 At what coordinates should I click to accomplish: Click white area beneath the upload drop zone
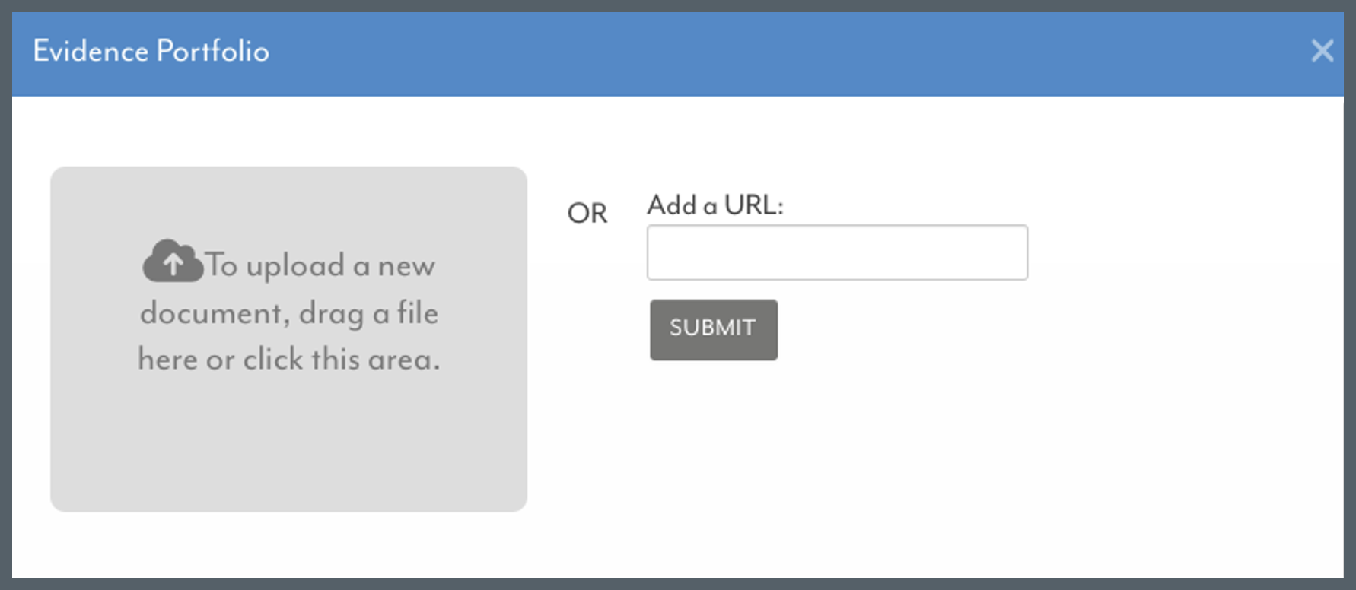point(288,544)
